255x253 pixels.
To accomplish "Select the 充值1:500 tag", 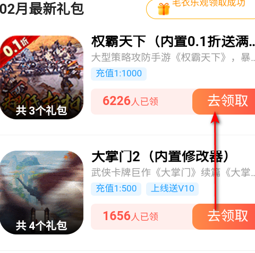I will [x=116, y=189].
